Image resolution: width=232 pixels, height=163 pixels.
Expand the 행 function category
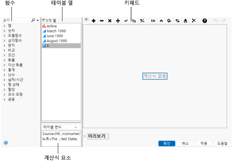pos(4,26)
